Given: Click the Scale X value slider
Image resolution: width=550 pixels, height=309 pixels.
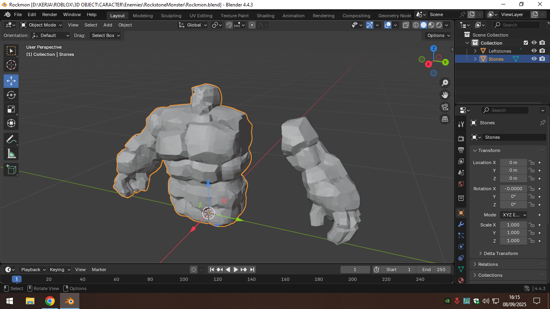Looking at the screenshot, I should pos(513,225).
